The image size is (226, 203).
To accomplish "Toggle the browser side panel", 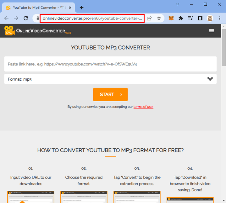I will [x=200, y=18].
